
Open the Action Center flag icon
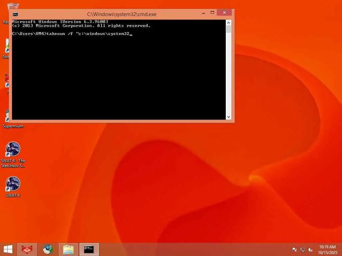[295, 250]
